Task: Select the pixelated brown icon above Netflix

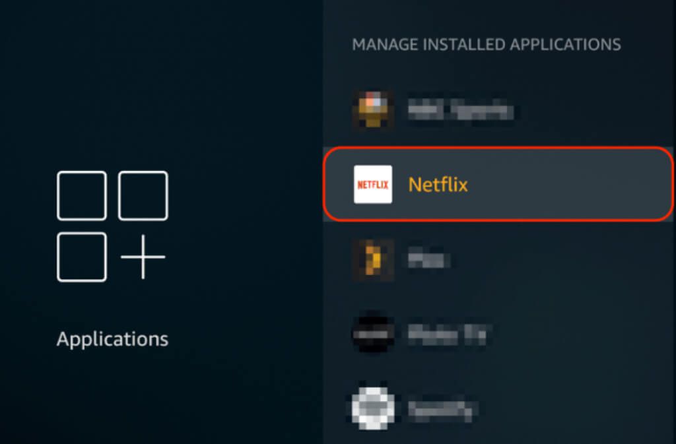Action: [373, 110]
